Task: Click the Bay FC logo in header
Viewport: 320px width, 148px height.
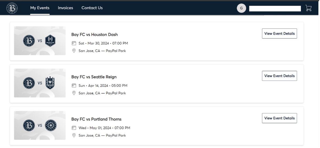Action: [12, 8]
